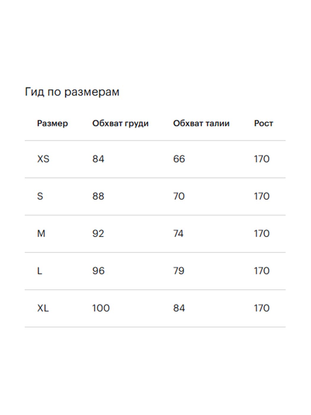This screenshot has width=311, height=415.
Task: Click the "Размер" column header
Action: click(x=52, y=123)
